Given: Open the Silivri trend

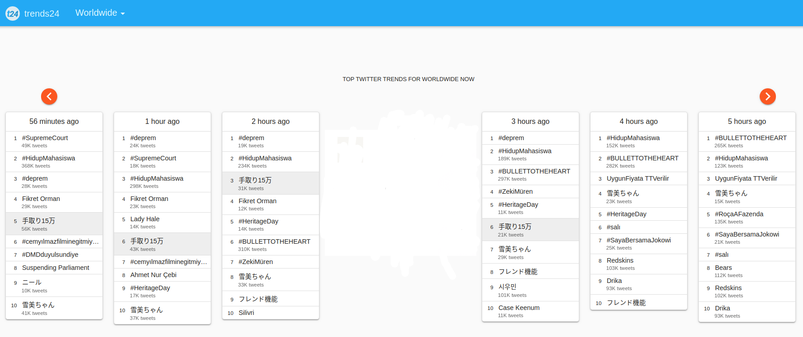Looking at the screenshot, I should point(246,313).
